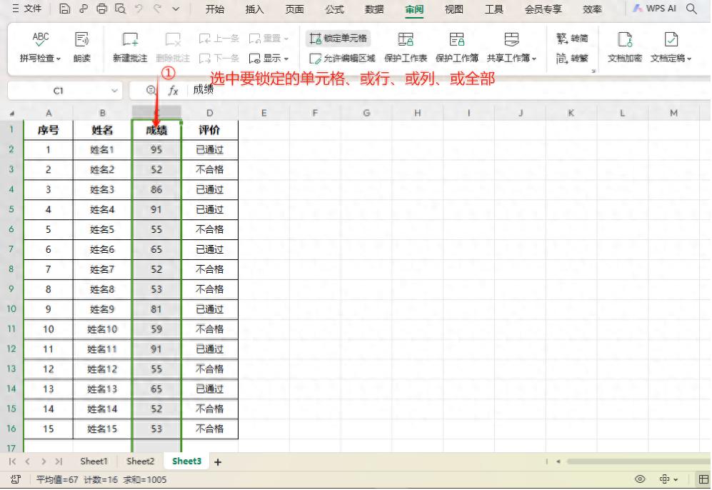The height and width of the screenshot is (490, 712).
Task: Click header cell 序号
Action: point(48,130)
